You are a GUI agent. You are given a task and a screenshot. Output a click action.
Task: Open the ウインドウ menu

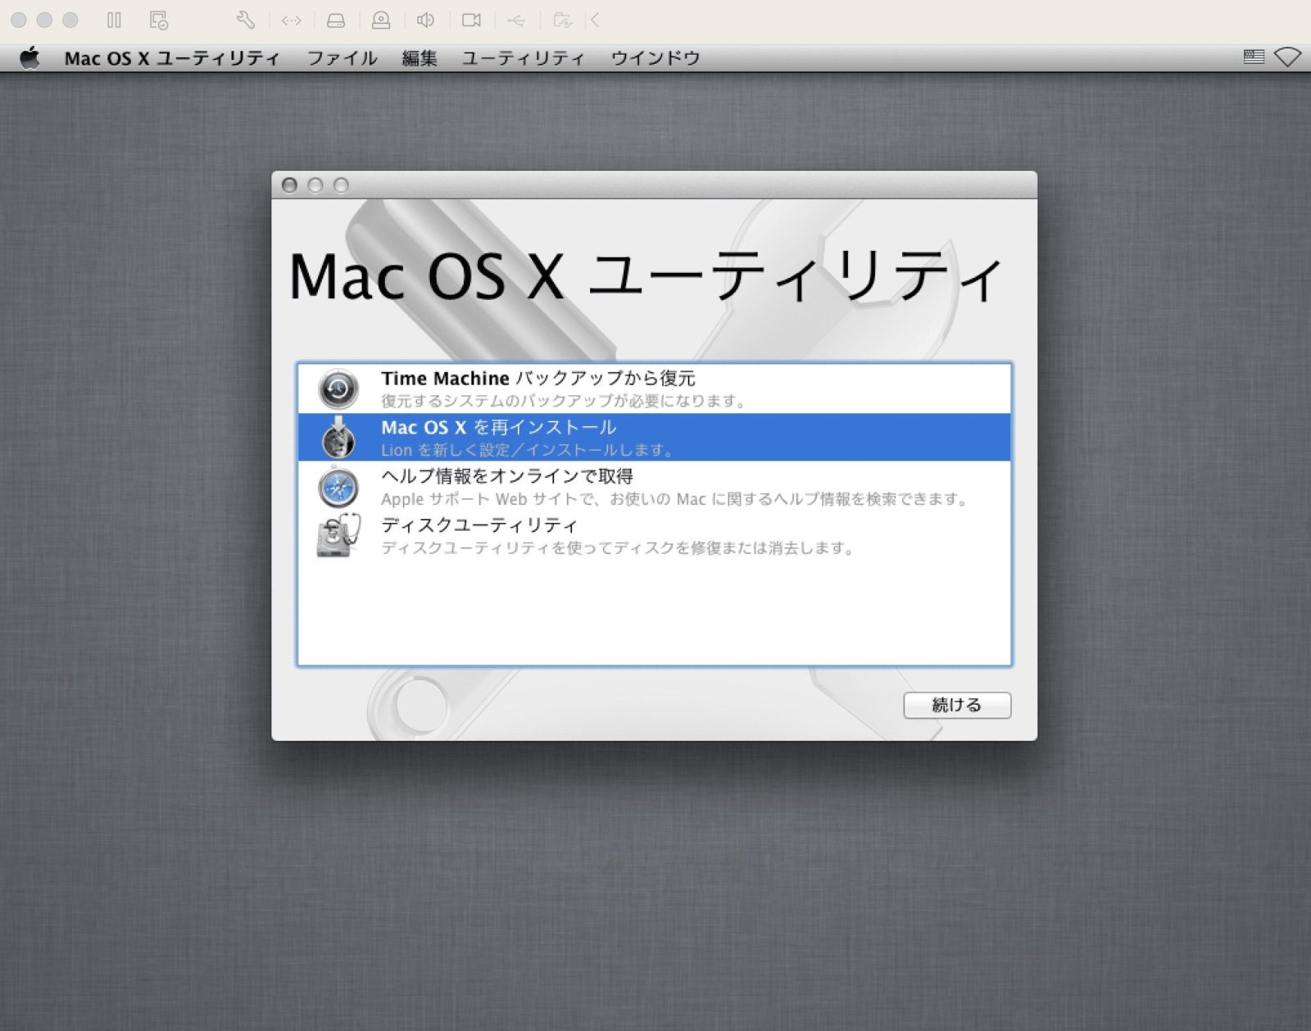[x=655, y=58]
